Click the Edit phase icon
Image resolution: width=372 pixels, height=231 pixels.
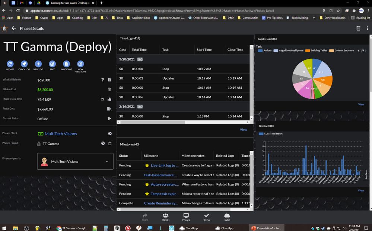pos(52,64)
